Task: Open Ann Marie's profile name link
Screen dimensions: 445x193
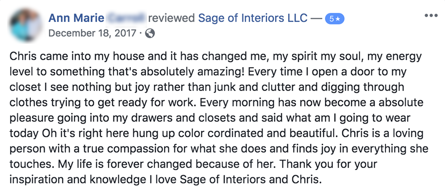Action: point(76,18)
